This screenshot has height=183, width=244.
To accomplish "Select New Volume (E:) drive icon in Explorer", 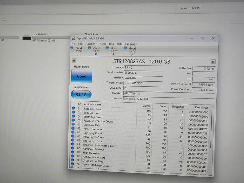I will click(27, 38).
